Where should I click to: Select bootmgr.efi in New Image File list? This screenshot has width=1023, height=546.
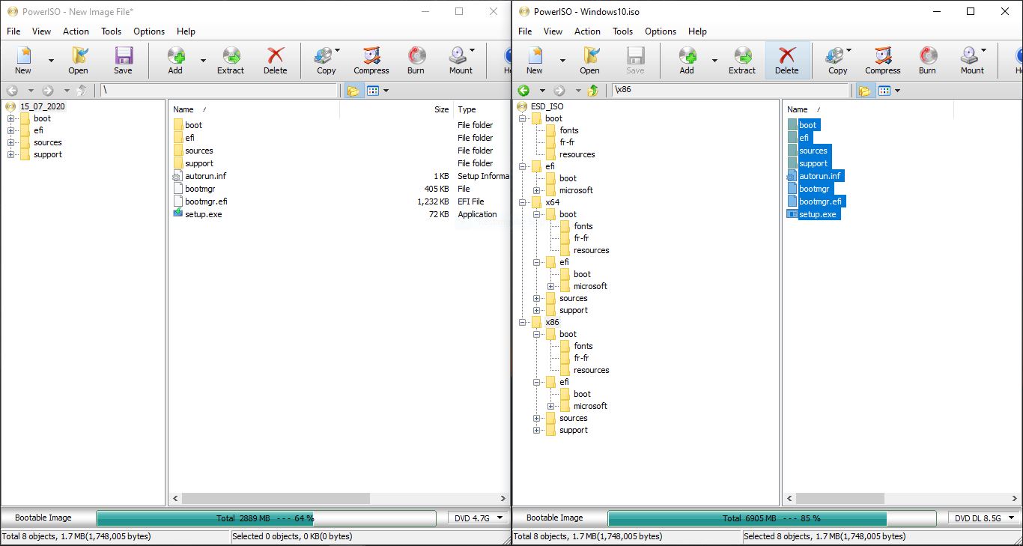tap(206, 201)
